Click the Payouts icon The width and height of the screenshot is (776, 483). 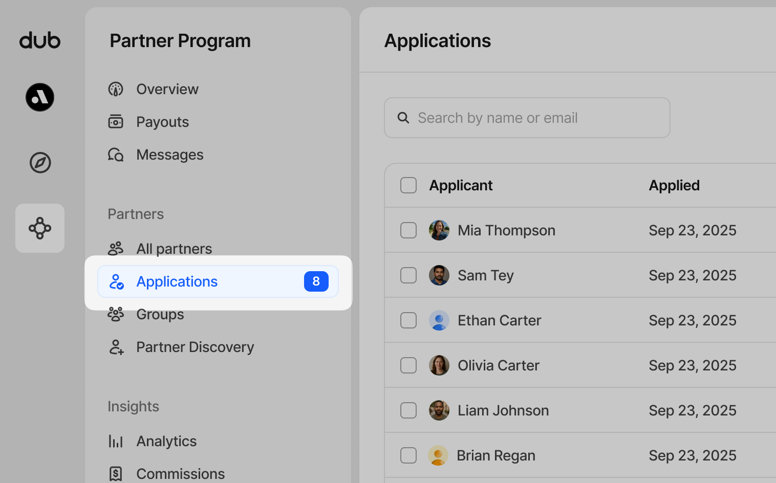click(x=116, y=122)
